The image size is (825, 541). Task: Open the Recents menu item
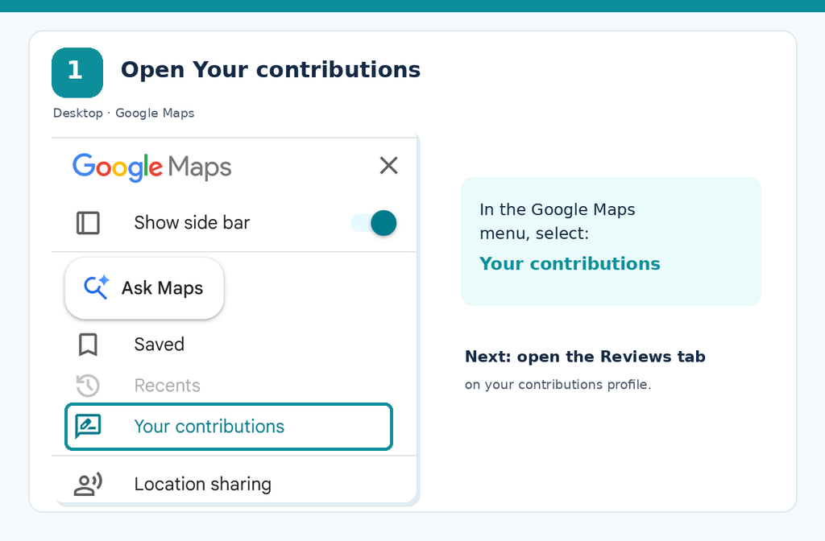tap(234, 386)
